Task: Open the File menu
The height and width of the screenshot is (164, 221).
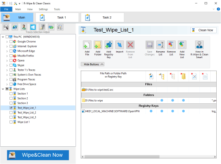Action: point(6,9)
